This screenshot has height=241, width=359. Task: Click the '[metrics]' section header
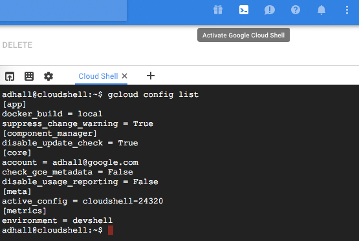tap(25, 211)
